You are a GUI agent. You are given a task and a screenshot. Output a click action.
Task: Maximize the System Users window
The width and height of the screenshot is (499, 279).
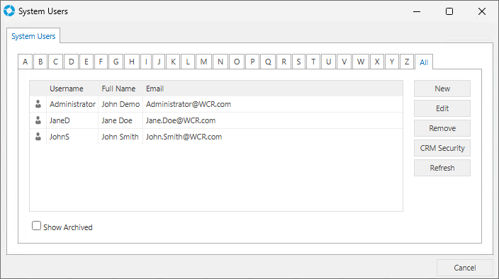[x=449, y=11]
